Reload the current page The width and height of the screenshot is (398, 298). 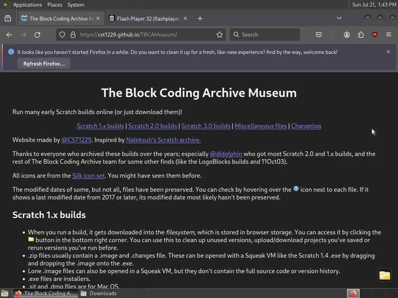pyautogui.click(x=37, y=35)
